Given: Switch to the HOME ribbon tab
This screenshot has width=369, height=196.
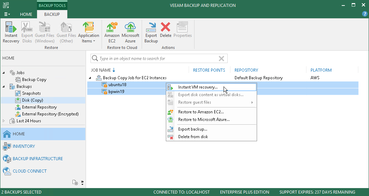Looking at the screenshot, I should pos(26,14).
